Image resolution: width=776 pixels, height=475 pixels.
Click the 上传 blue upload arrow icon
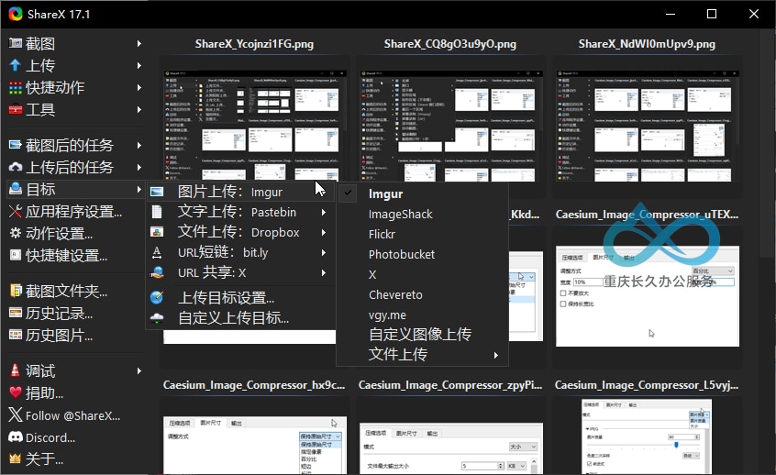pyautogui.click(x=16, y=65)
